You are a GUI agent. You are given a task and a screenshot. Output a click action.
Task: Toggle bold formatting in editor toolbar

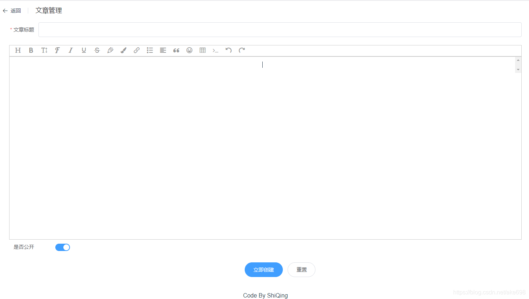[31, 51]
